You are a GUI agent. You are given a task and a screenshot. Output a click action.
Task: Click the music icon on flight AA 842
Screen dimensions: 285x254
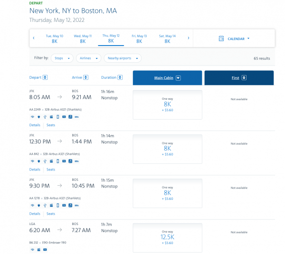tap(70, 161)
